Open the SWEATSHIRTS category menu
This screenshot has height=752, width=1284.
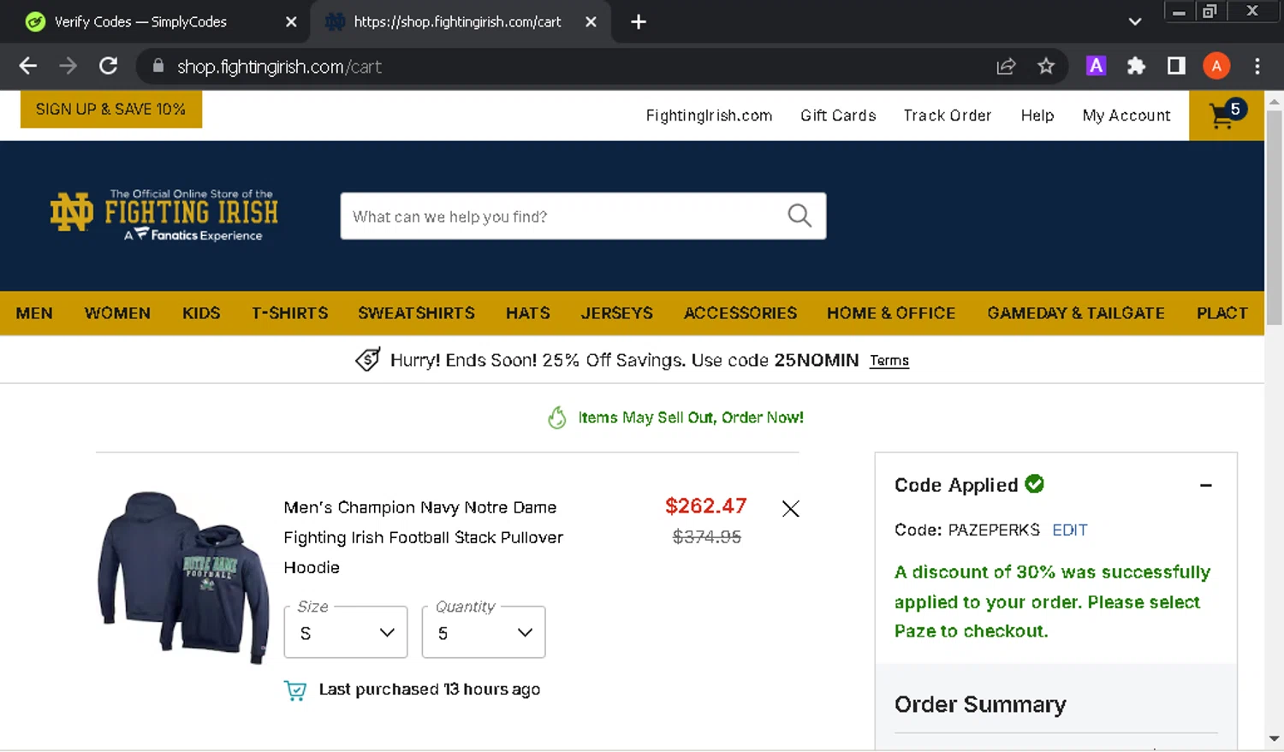[x=417, y=313]
